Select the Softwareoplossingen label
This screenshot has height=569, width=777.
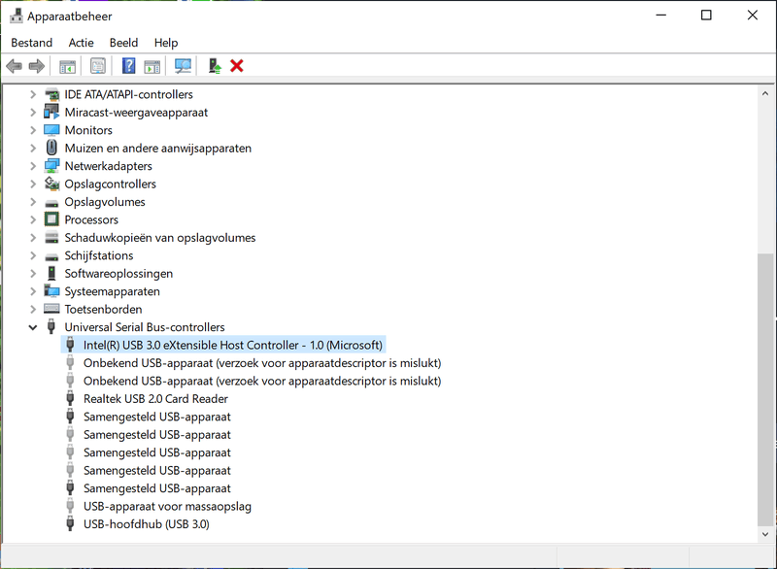point(118,274)
